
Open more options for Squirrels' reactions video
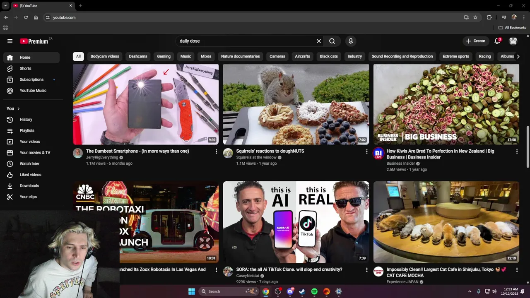point(366,151)
